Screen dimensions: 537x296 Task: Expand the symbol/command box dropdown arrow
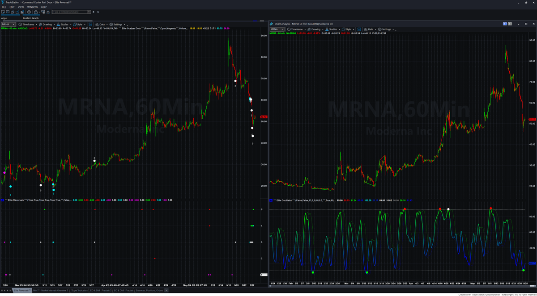pyautogui.click(x=89, y=12)
